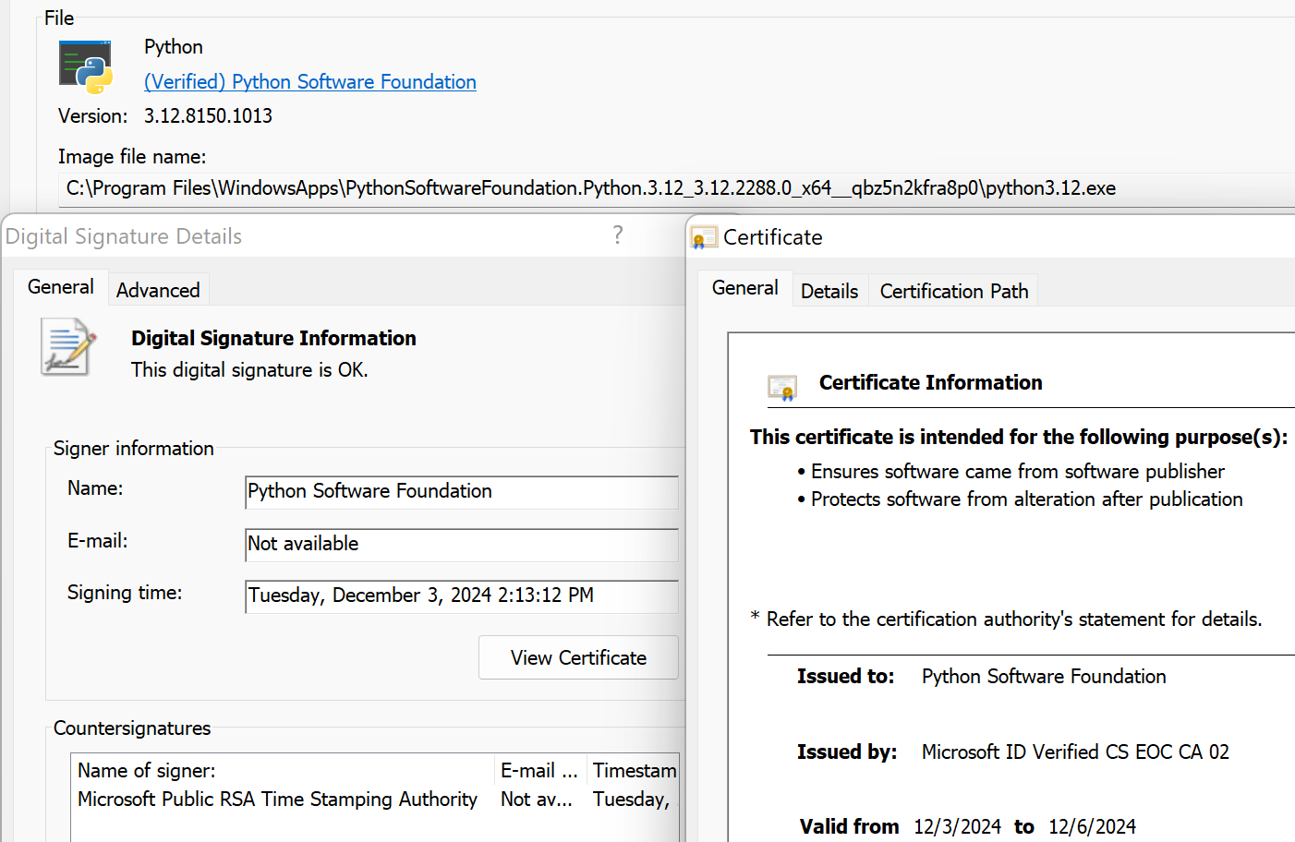The image size is (1295, 842).
Task: Click Issued to Python Software Foundation text
Action: pyautogui.click(x=1044, y=677)
